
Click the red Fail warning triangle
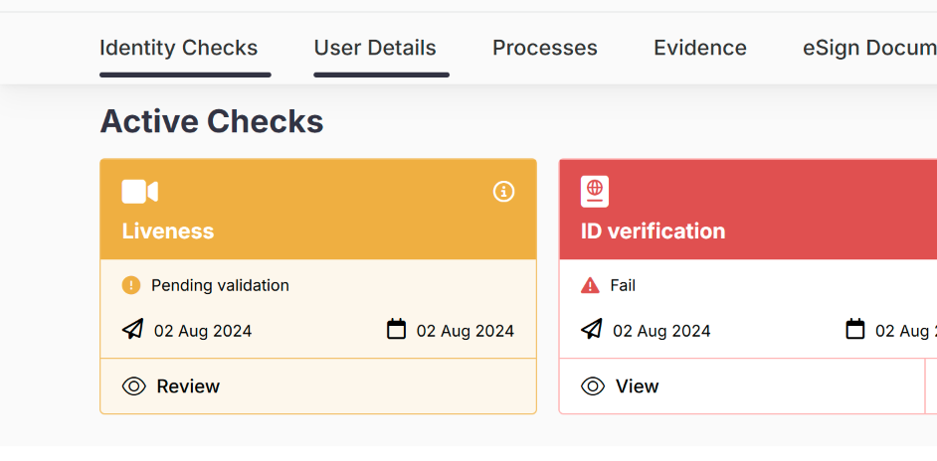click(590, 286)
